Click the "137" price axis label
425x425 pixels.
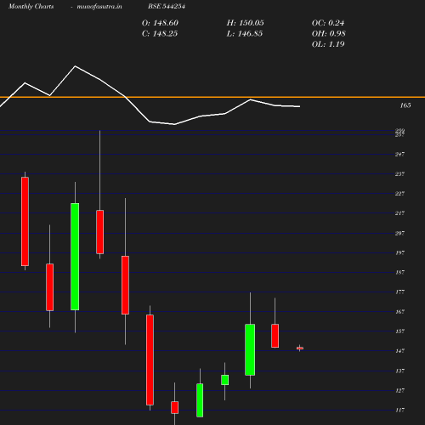pyautogui.click(x=399, y=371)
